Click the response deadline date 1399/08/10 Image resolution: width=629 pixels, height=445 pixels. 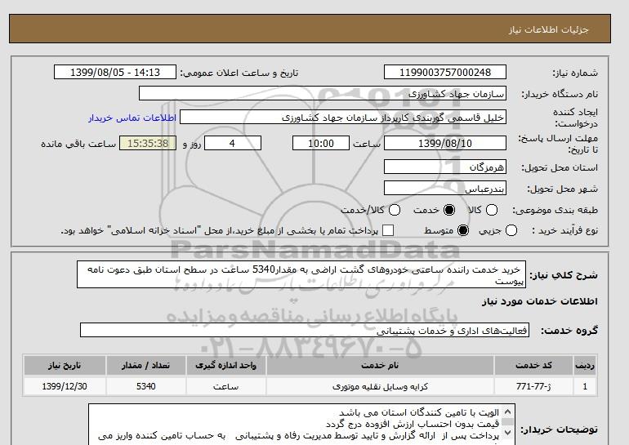click(x=445, y=143)
